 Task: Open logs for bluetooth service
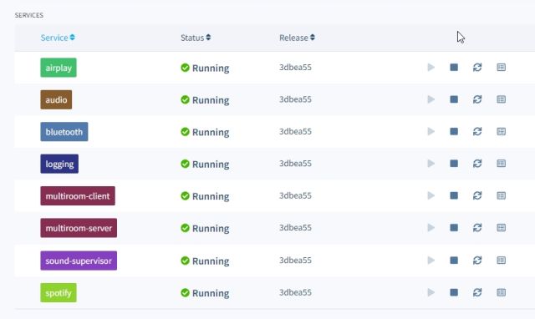click(x=501, y=132)
